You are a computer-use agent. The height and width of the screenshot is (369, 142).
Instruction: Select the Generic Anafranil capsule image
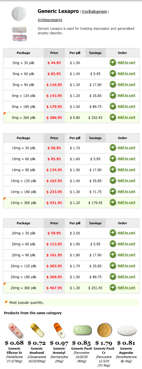[37, 330]
